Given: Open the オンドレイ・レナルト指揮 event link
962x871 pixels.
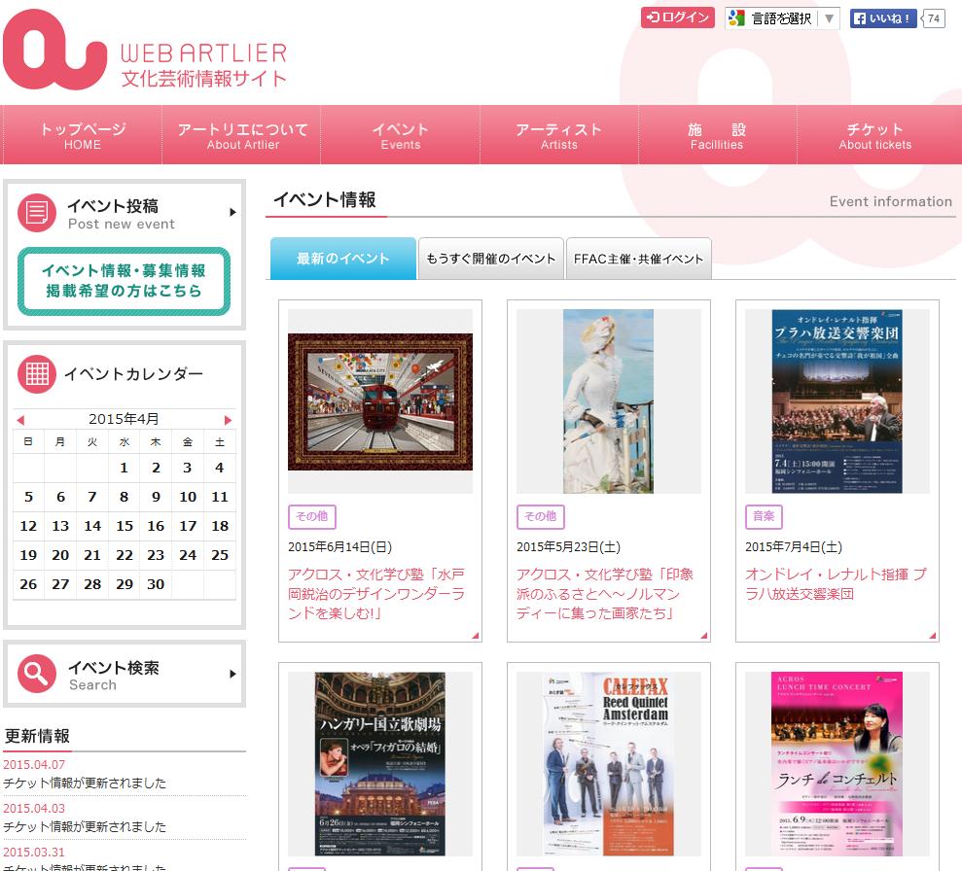Looking at the screenshot, I should click(x=836, y=583).
